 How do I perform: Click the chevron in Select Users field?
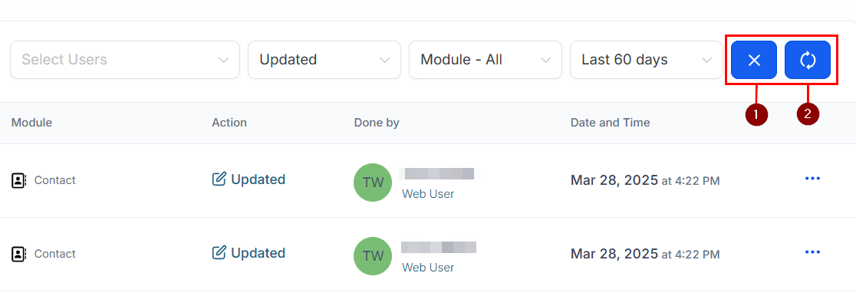(x=223, y=60)
